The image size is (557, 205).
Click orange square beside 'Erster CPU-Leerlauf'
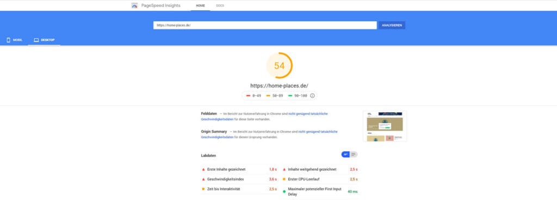[x=284, y=179]
